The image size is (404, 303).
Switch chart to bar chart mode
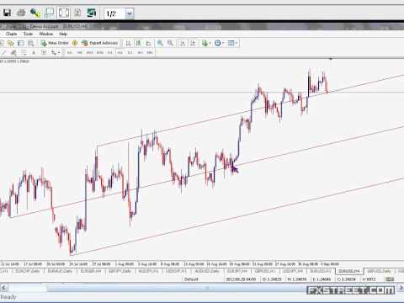point(128,43)
